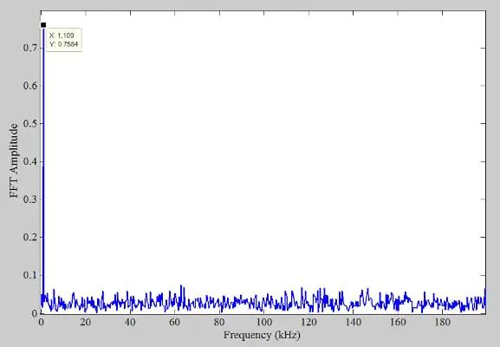
Task: Click the black data cursor marker at the peak
Action: [x=43, y=25]
